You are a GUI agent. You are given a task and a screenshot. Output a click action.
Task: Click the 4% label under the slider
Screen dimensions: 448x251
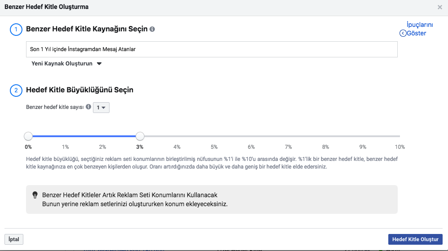coord(177,147)
